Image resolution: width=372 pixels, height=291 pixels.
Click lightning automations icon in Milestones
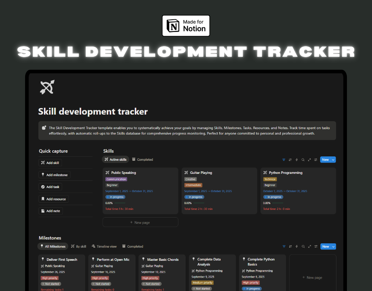click(297, 247)
